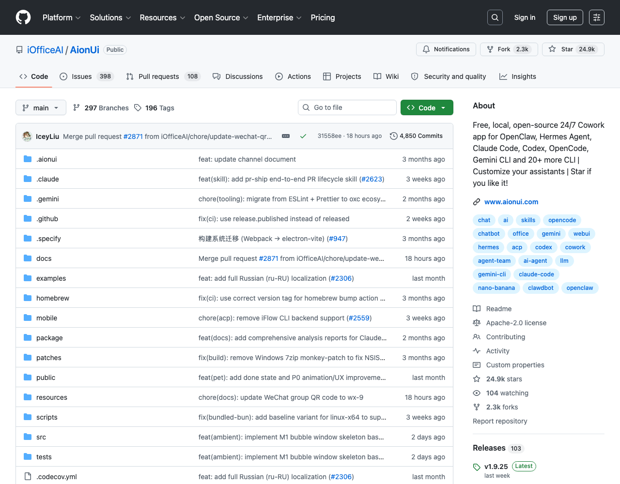Open the patches folder

(49, 358)
